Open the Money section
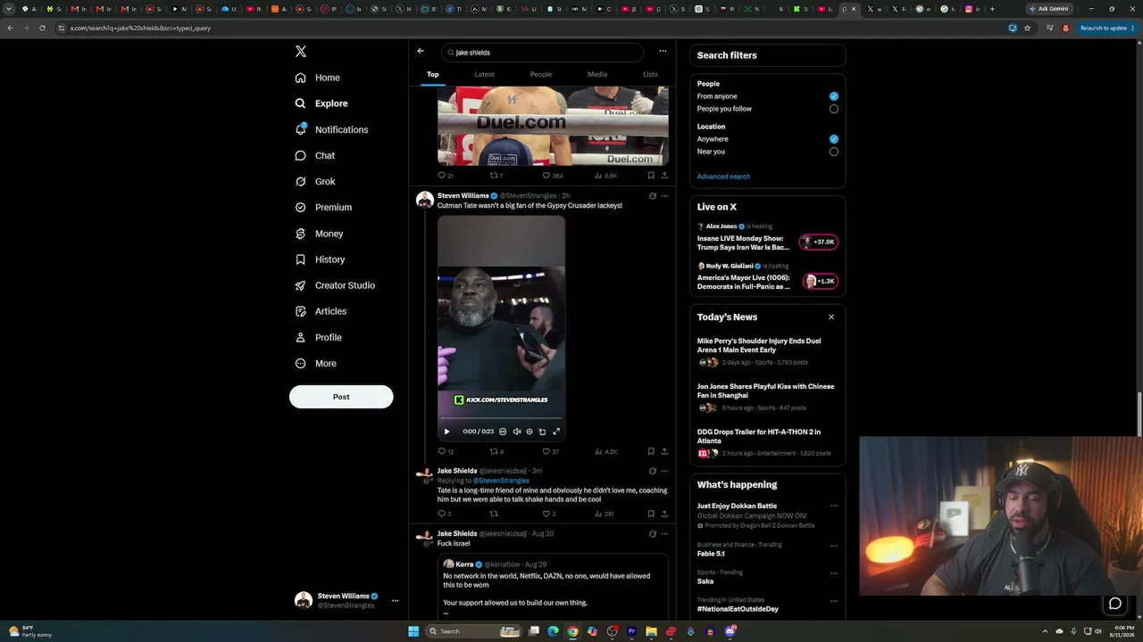Image resolution: width=1143 pixels, height=642 pixels. click(x=319, y=234)
